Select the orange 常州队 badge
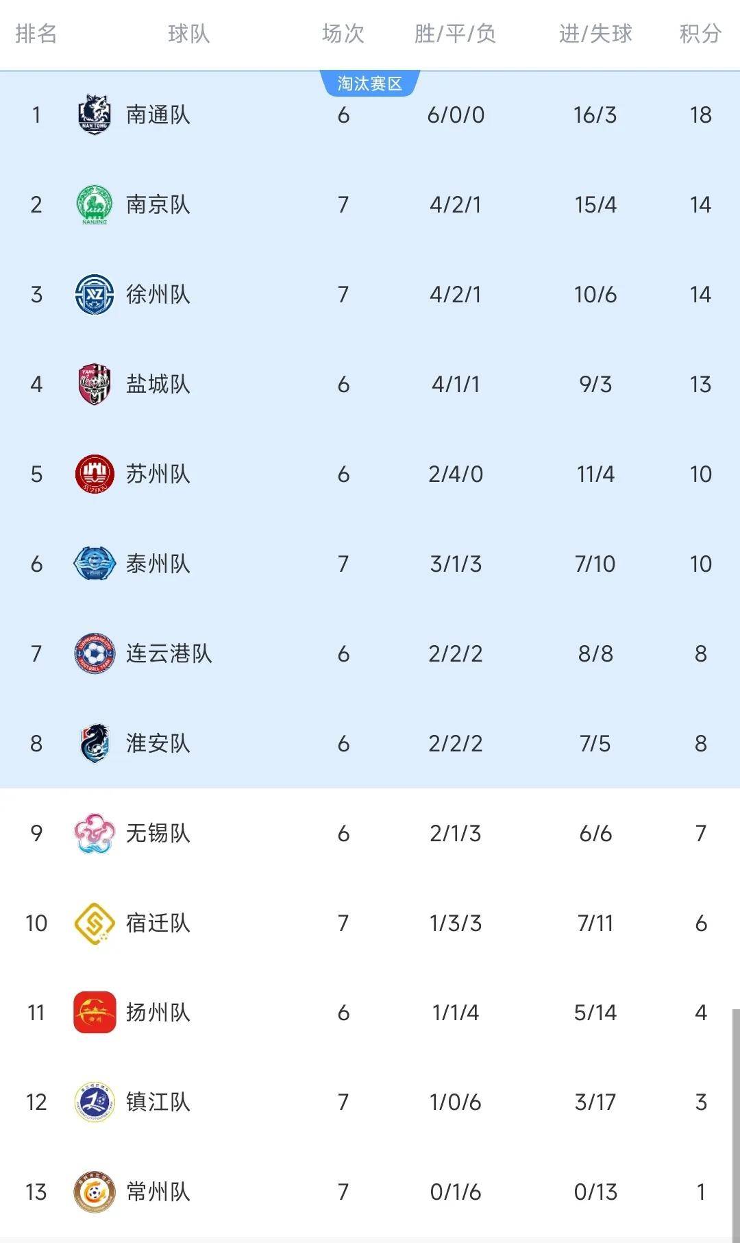 click(x=95, y=1192)
